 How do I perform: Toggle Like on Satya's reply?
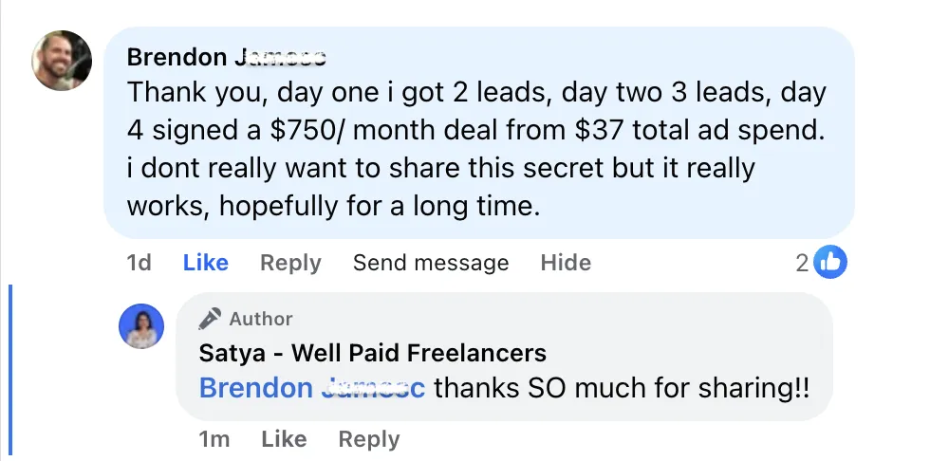pyautogui.click(x=283, y=439)
